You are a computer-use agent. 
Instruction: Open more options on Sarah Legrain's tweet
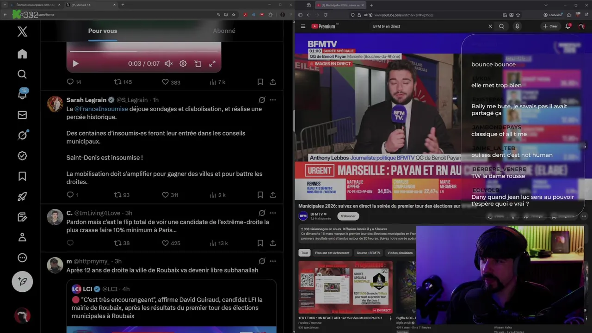click(273, 100)
